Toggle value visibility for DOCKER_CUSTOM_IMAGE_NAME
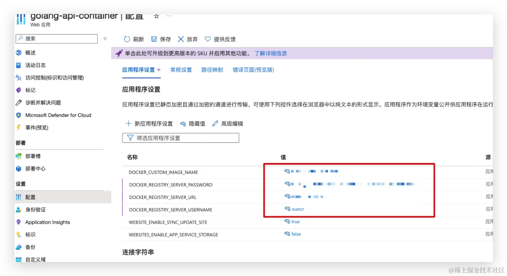The height and width of the screenshot is (276, 507). (x=287, y=171)
